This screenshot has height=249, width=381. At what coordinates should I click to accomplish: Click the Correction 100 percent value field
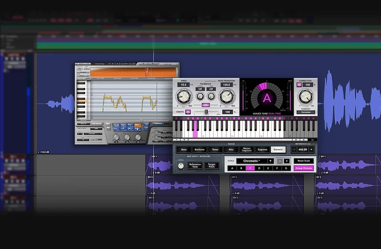(x=308, y=85)
